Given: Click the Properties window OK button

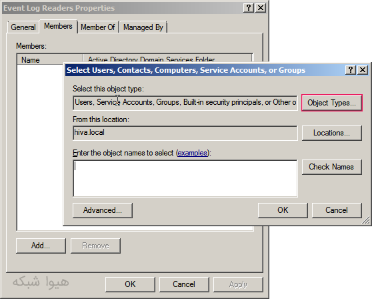Looking at the screenshot, I should (130, 284).
